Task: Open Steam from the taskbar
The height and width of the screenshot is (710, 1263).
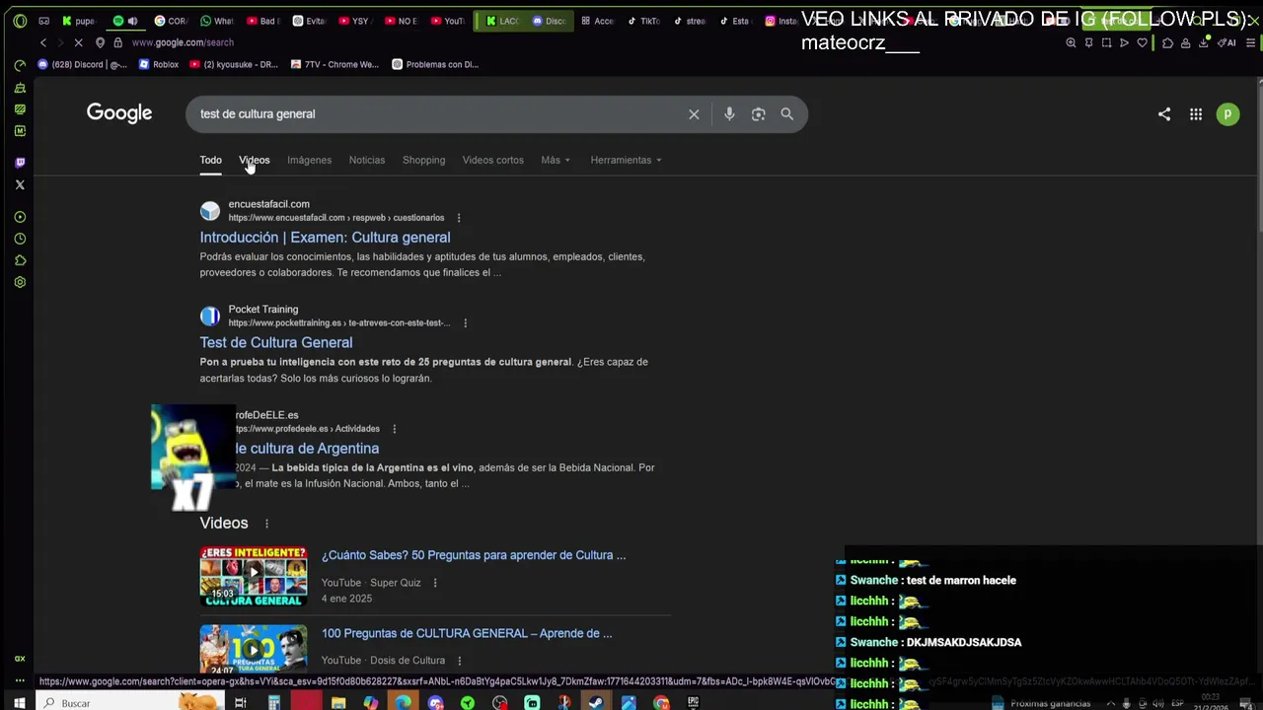Action: point(596,703)
